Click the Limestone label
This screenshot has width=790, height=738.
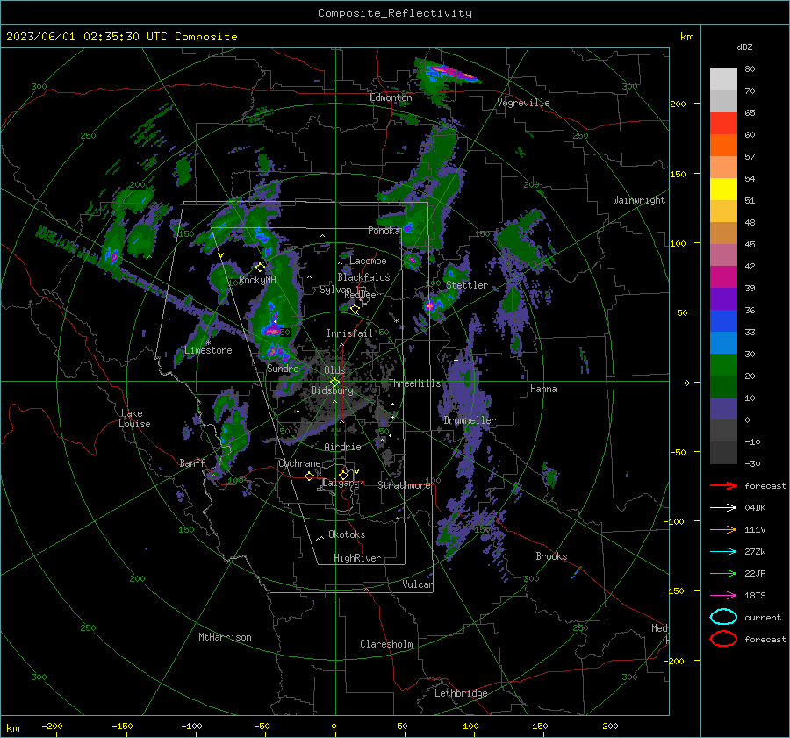pyautogui.click(x=209, y=350)
